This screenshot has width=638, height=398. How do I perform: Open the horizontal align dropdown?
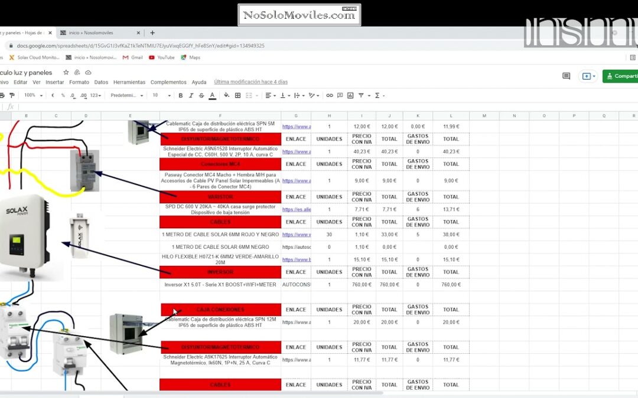click(x=271, y=96)
